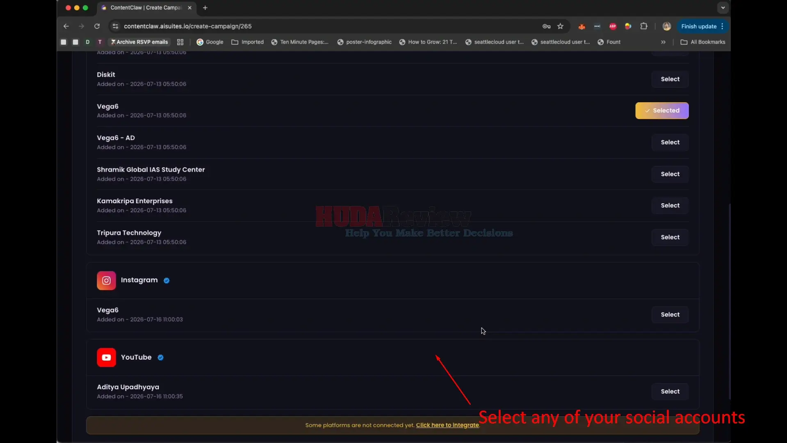Click the Instagram logo icon
The image size is (787, 443).
[x=106, y=280]
